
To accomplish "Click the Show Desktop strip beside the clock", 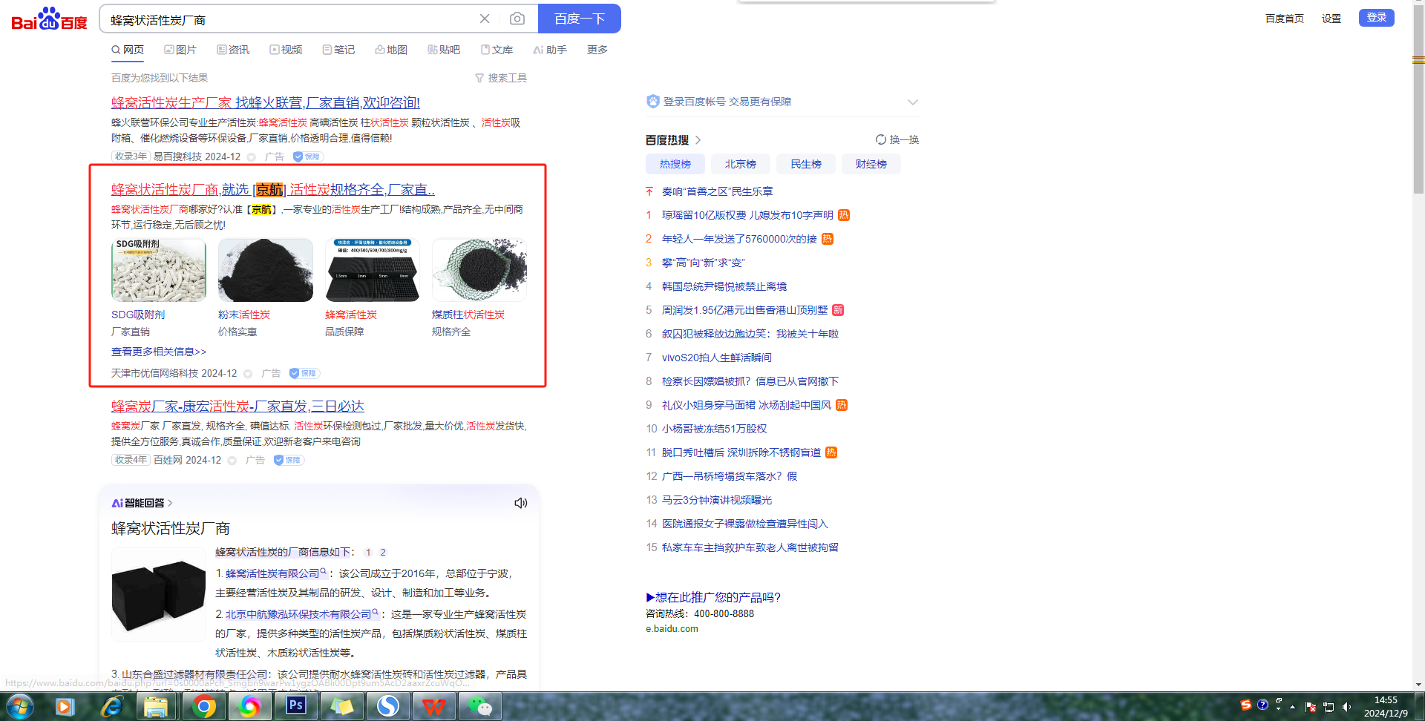I will (1419, 706).
